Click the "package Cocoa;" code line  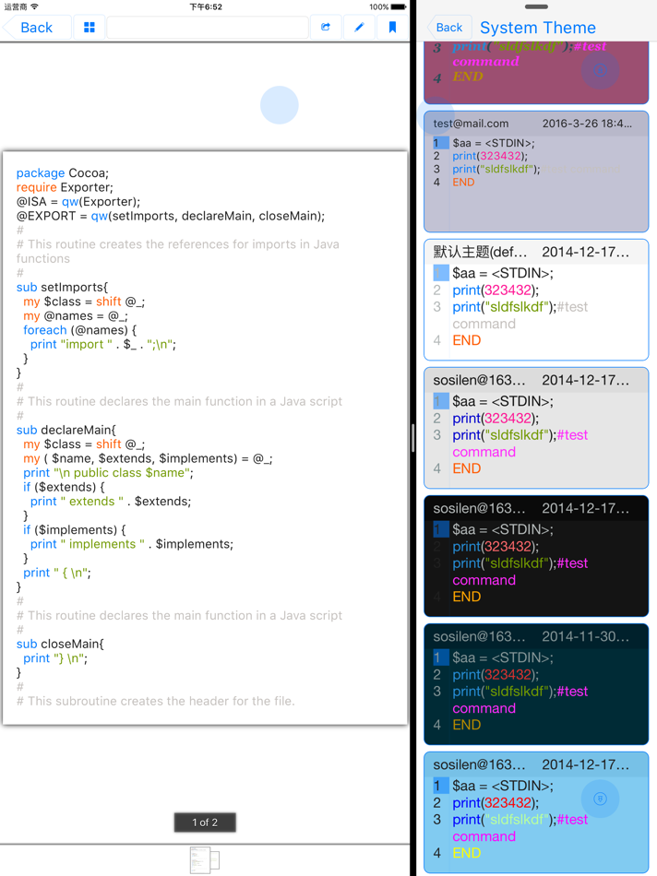(x=63, y=173)
